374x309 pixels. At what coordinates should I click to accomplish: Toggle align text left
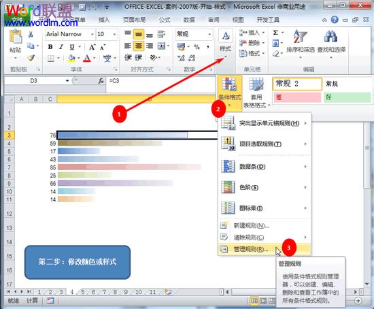128,46
